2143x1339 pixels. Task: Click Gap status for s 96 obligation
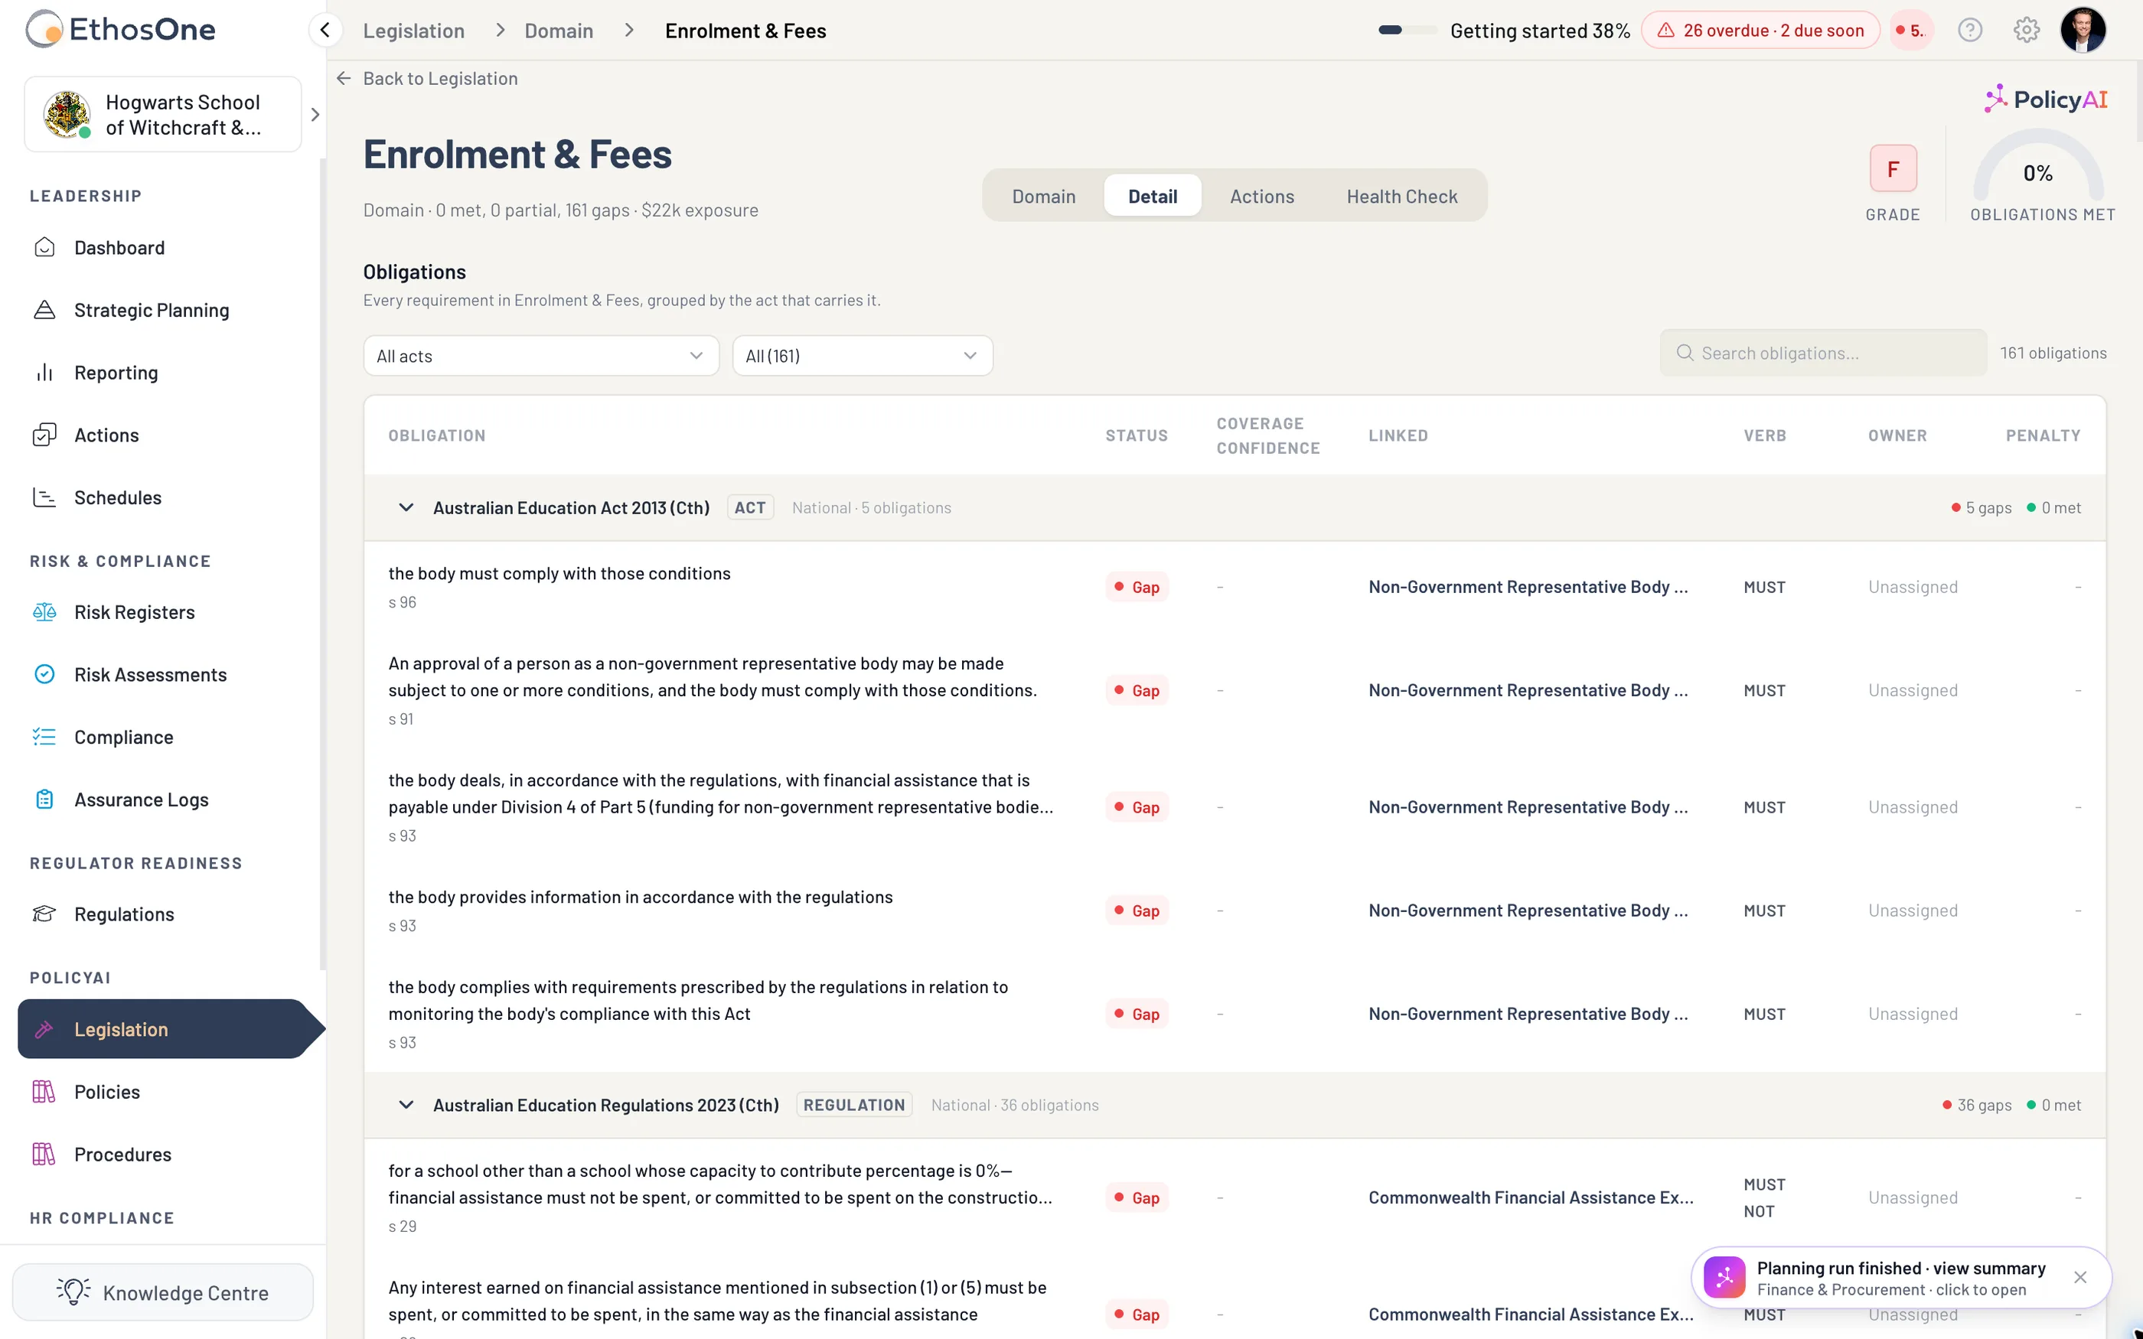pos(1137,587)
